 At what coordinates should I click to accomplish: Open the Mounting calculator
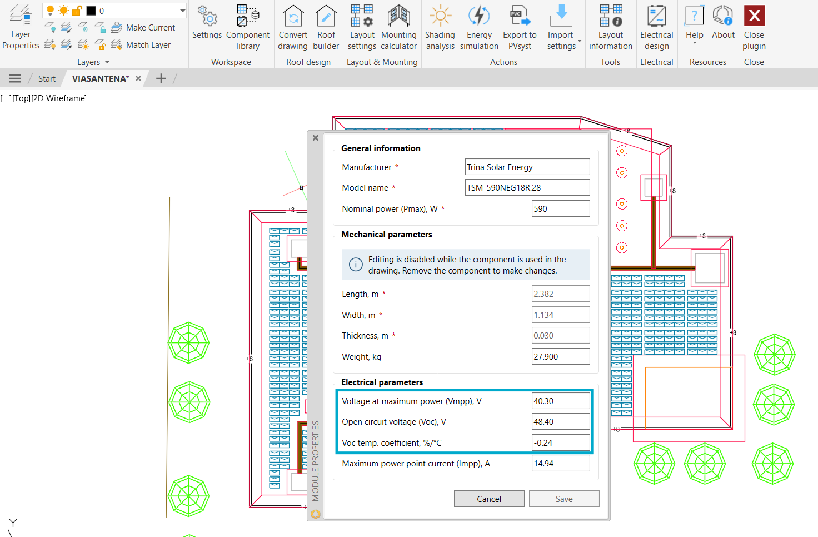coord(399,27)
